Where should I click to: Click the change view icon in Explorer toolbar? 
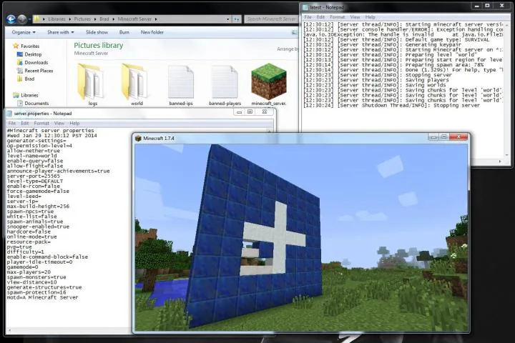pyautogui.click(x=294, y=32)
